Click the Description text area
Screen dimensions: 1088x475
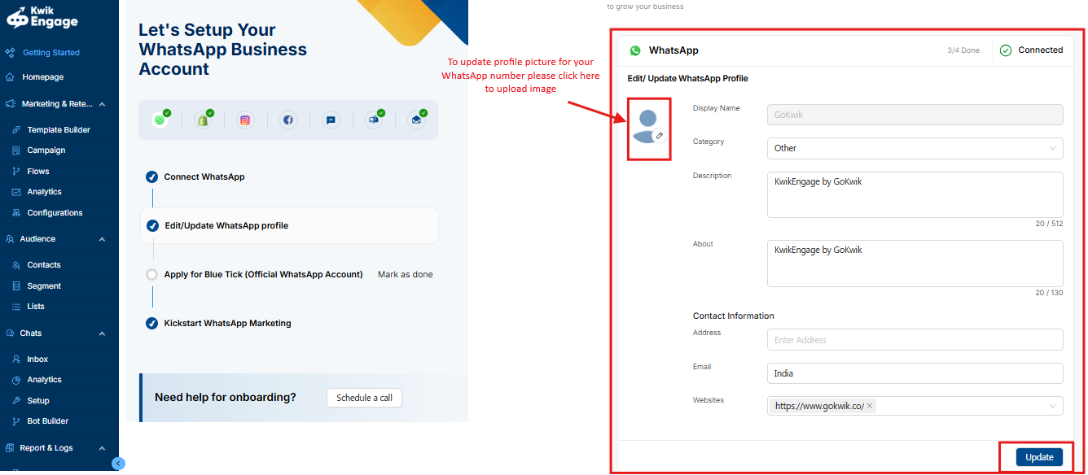tap(915, 194)
